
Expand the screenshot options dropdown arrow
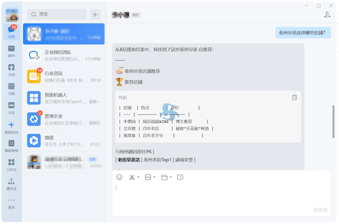(138, 177)
